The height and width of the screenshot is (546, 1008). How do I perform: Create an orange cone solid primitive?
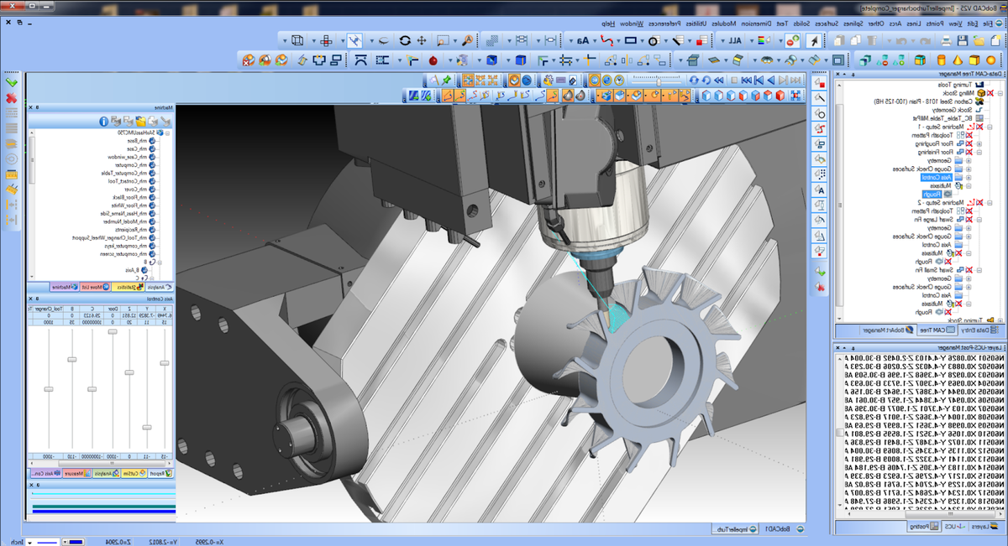(x=958, y=60)
